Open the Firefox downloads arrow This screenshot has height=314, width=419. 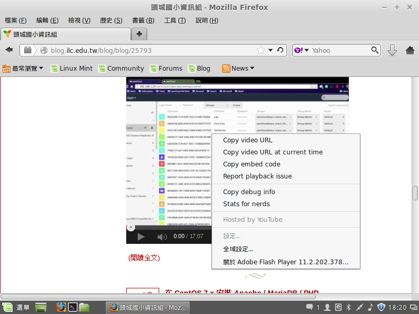coord(392,50)
